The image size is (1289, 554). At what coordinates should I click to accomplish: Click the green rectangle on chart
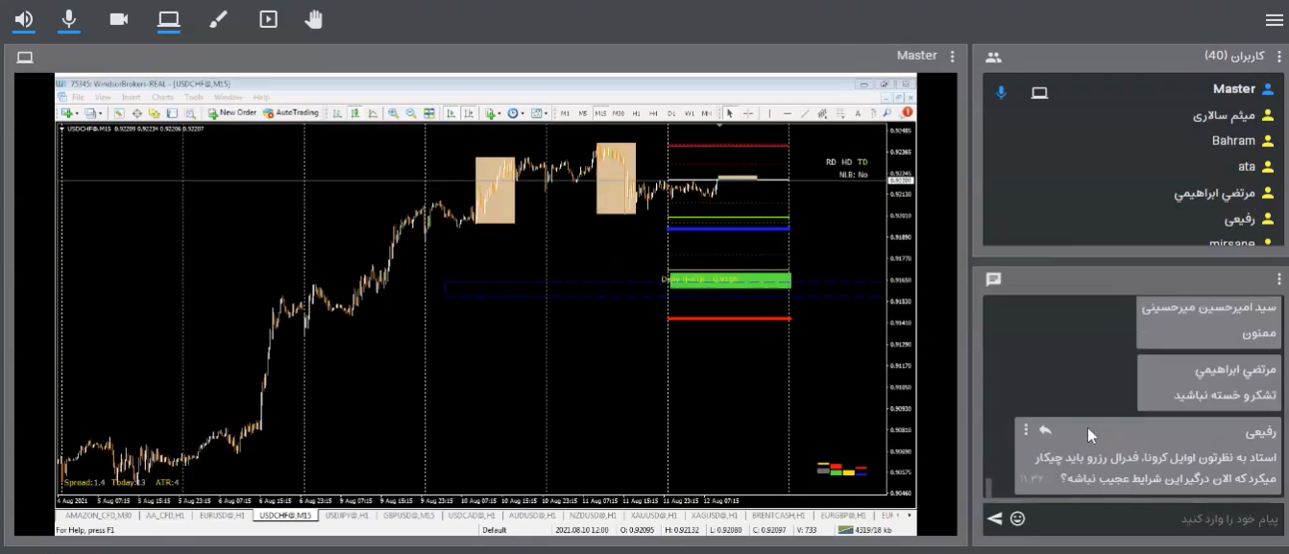(729, 280)
